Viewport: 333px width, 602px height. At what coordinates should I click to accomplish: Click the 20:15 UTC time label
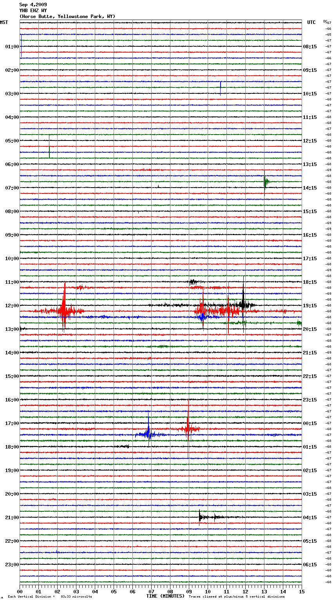310,329
